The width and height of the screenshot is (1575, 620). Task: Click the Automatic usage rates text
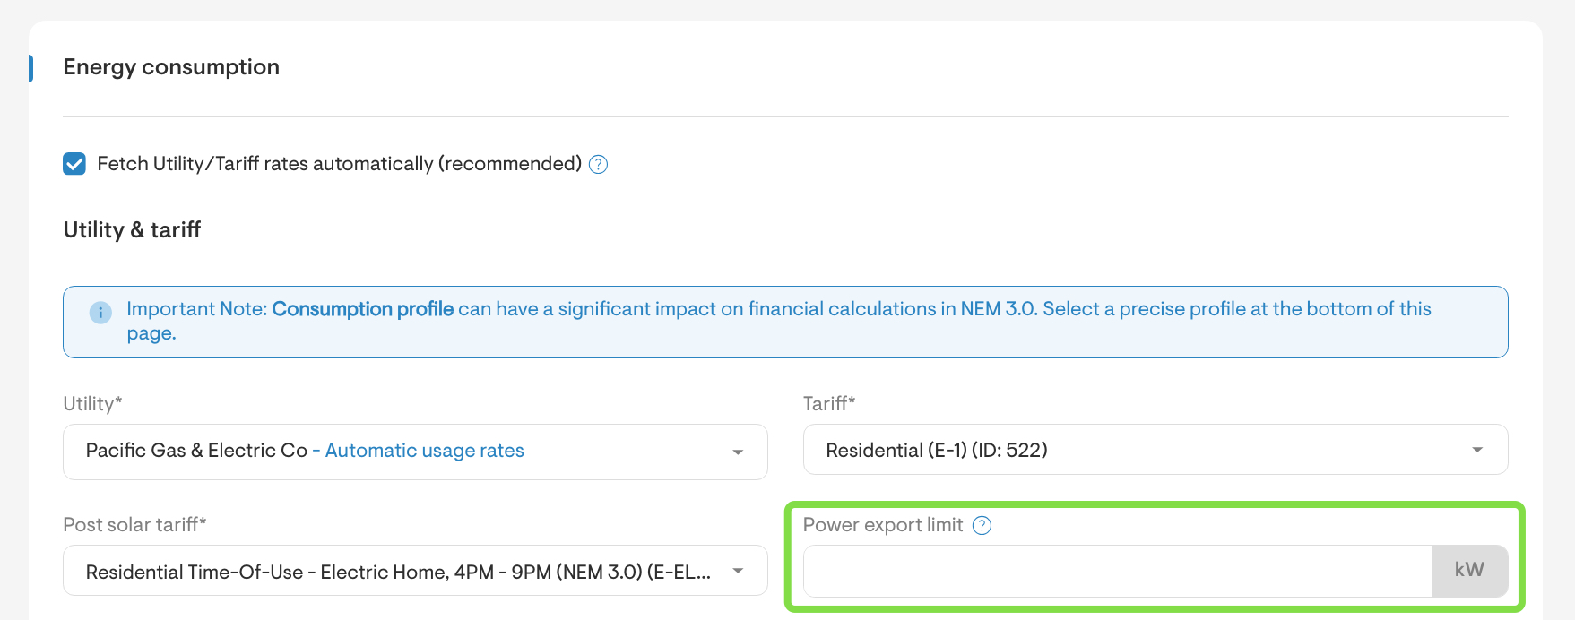tap(424, 451)
